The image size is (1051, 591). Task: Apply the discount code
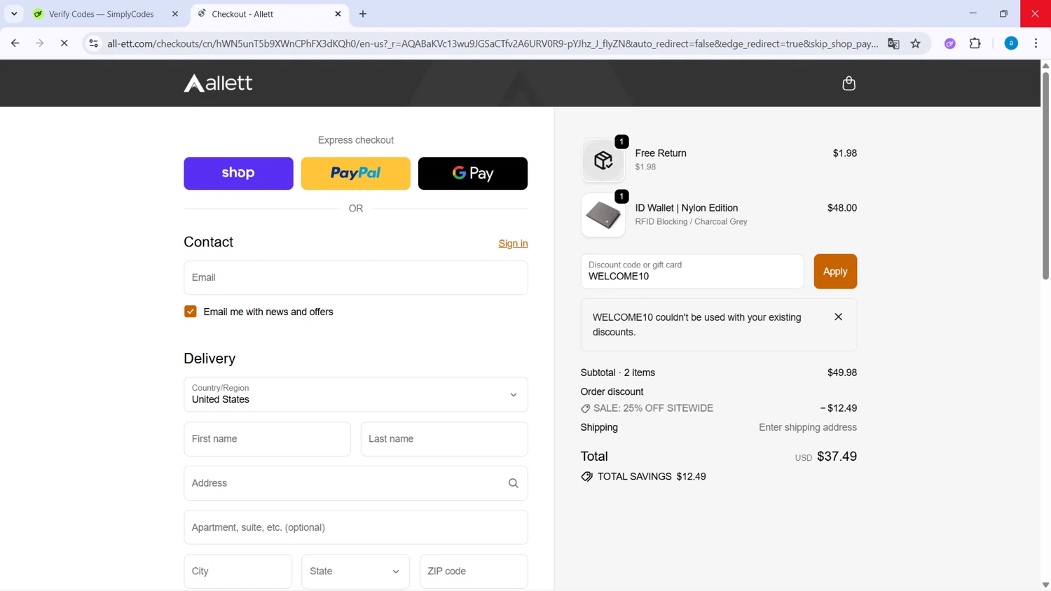(835, 272)
